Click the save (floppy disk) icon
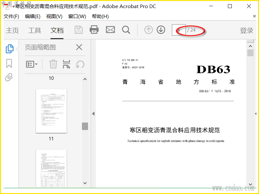This screenshot has height=194, width=259. point(79,30)
